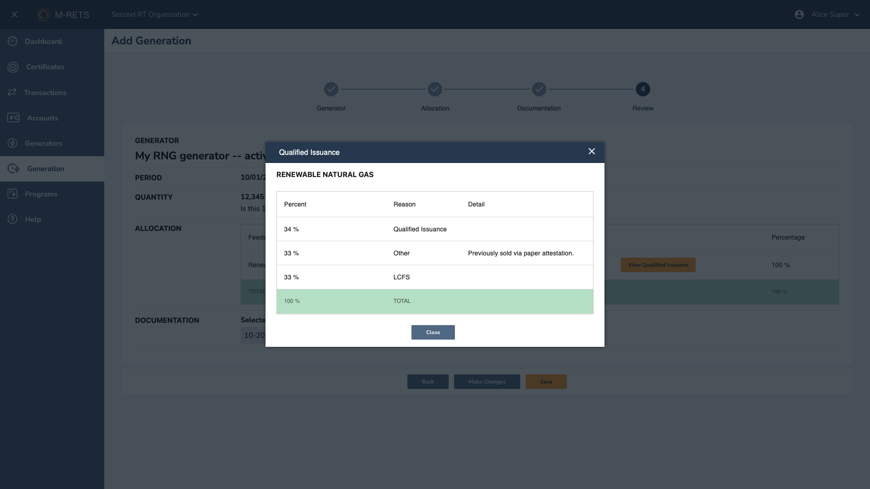Click the Accounts wallet icon
This screenshot has width=870, height=489.
(x=13, y=118)
